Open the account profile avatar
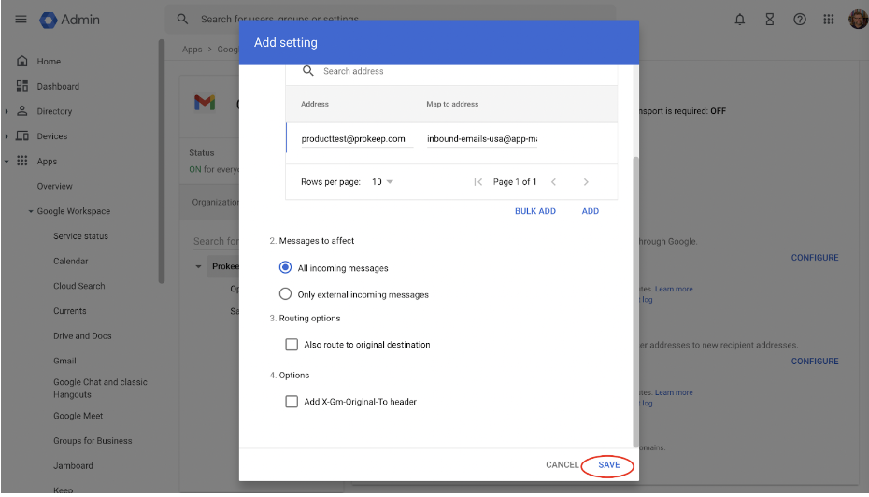 coord(858,20)
